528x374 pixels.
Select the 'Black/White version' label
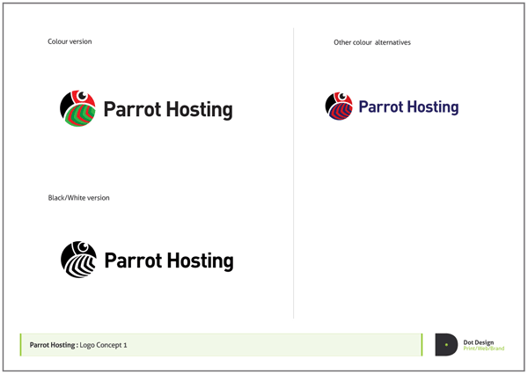point(79,198)
